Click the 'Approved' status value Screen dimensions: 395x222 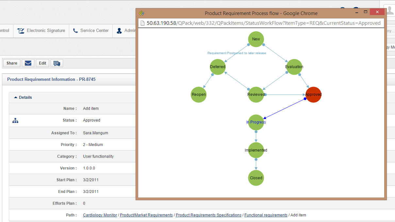(91, 120)
